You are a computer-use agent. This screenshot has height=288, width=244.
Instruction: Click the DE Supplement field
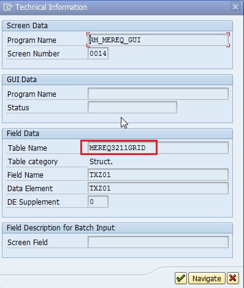point(98,202)
